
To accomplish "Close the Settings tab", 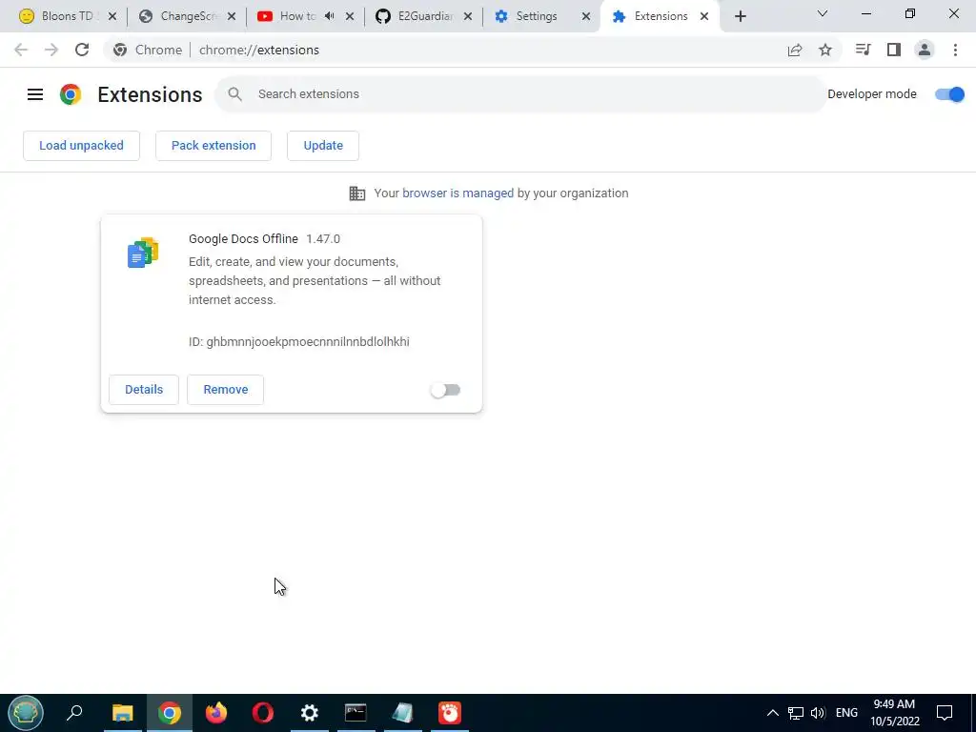I will (x=586, y=16).
